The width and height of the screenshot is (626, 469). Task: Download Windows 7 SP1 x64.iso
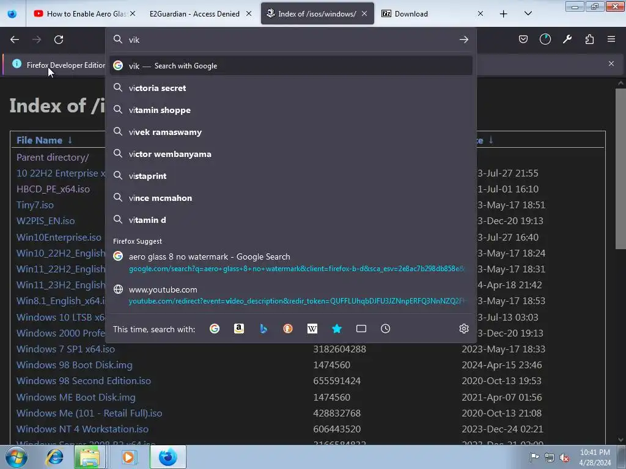[65, 349]
